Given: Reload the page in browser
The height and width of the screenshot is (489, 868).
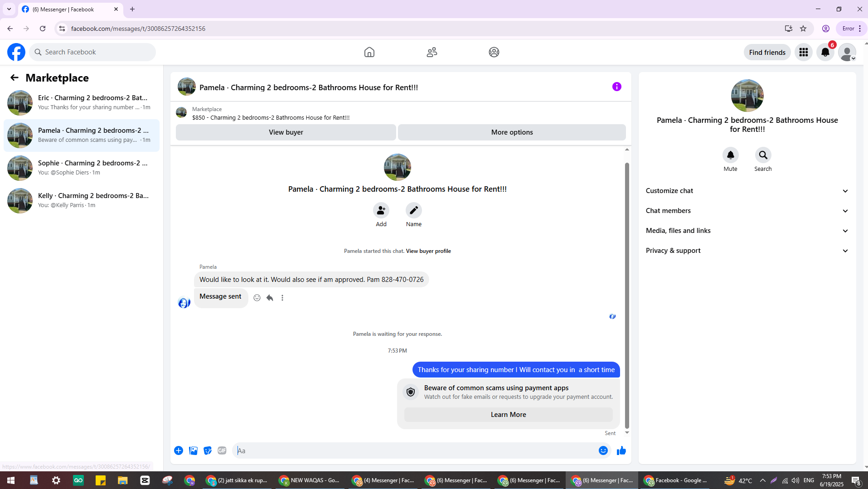Looking at the screenshot, I should 43,29.
